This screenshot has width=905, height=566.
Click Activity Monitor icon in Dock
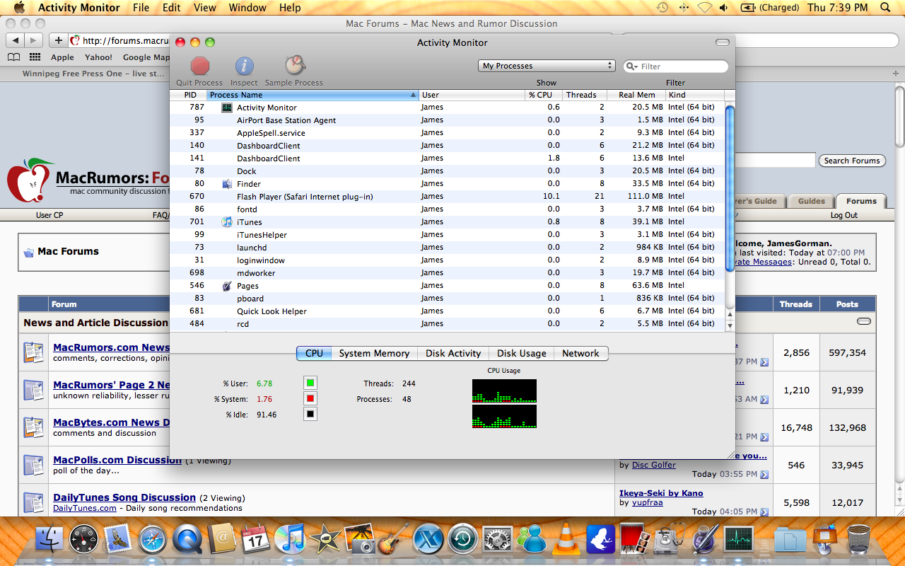738,540
